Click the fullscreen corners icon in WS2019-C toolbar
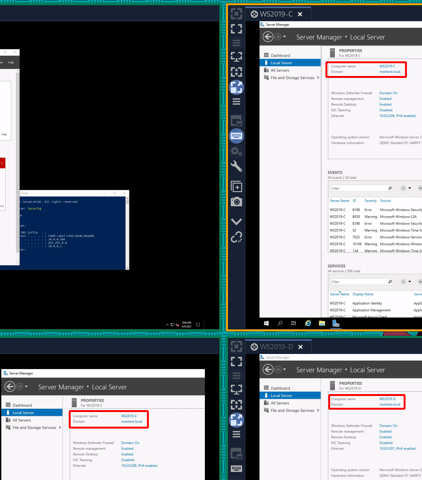 coord(236,29)
